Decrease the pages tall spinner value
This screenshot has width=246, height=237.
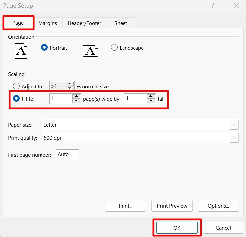tap(151, 101)
